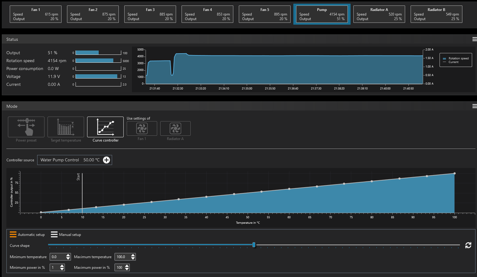Viewport: 477px width, 277px height.
Task: Select the Pump output tile
Action: point(322,14)
